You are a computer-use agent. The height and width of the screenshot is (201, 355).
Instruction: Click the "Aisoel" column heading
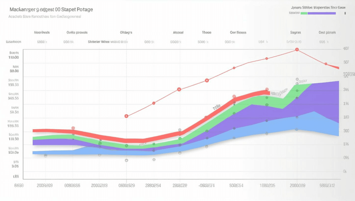coord(178,33)
